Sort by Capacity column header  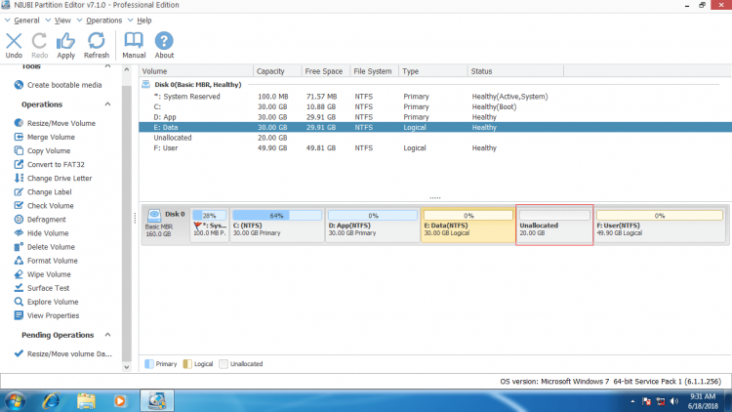point(277,71)
